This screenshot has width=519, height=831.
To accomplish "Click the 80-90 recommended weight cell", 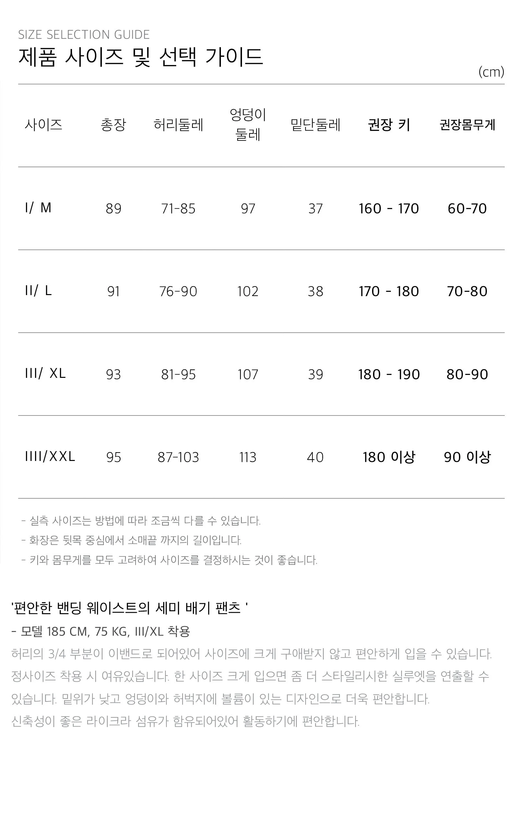I will [467, 374].
